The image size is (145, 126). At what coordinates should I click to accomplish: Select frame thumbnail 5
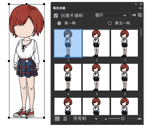[x=96, y=77]
